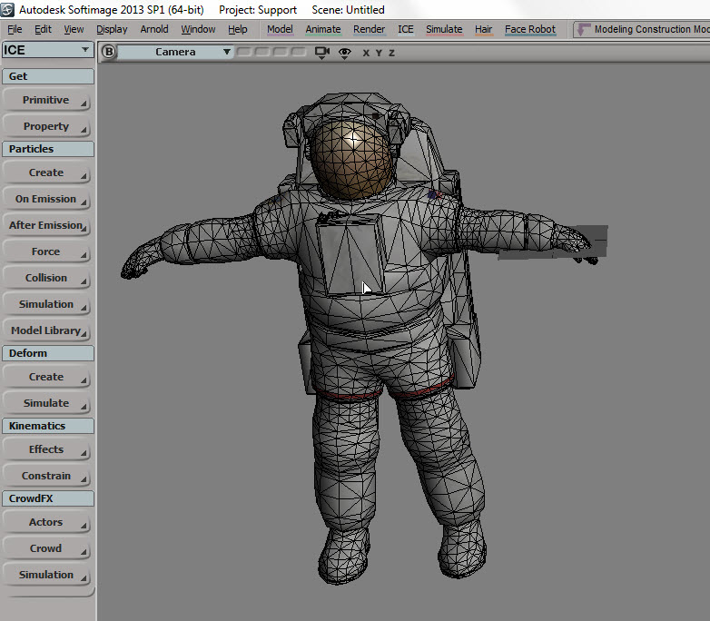This screenshot has width=710, height=621.
Task: Open the ICE toolbar selector dropdown
Action: (47, 50)
